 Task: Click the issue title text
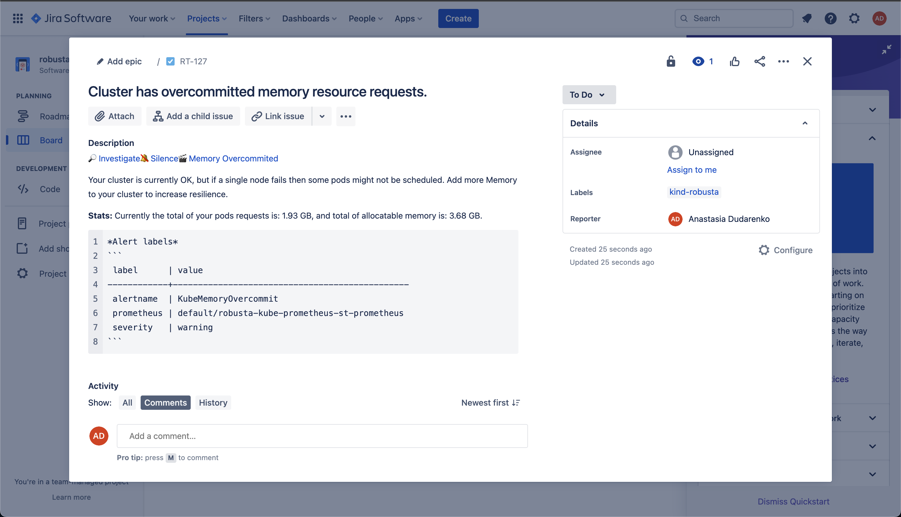point(257,92)
